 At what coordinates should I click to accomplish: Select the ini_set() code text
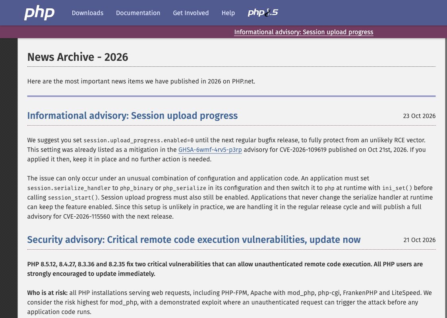[x=397, y=188]
